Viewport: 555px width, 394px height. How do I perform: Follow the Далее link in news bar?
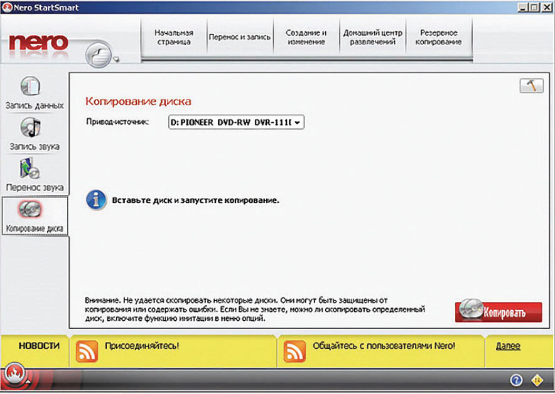coord(507,346)
